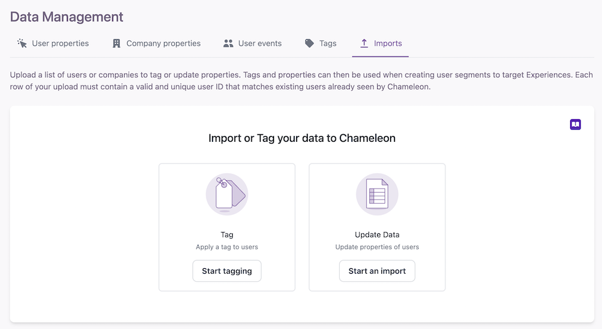Image resolution: width=602 pixels, height=329 pixels.
Task: Click the tag illustration in Tag card
Action: tap(227, 194)
